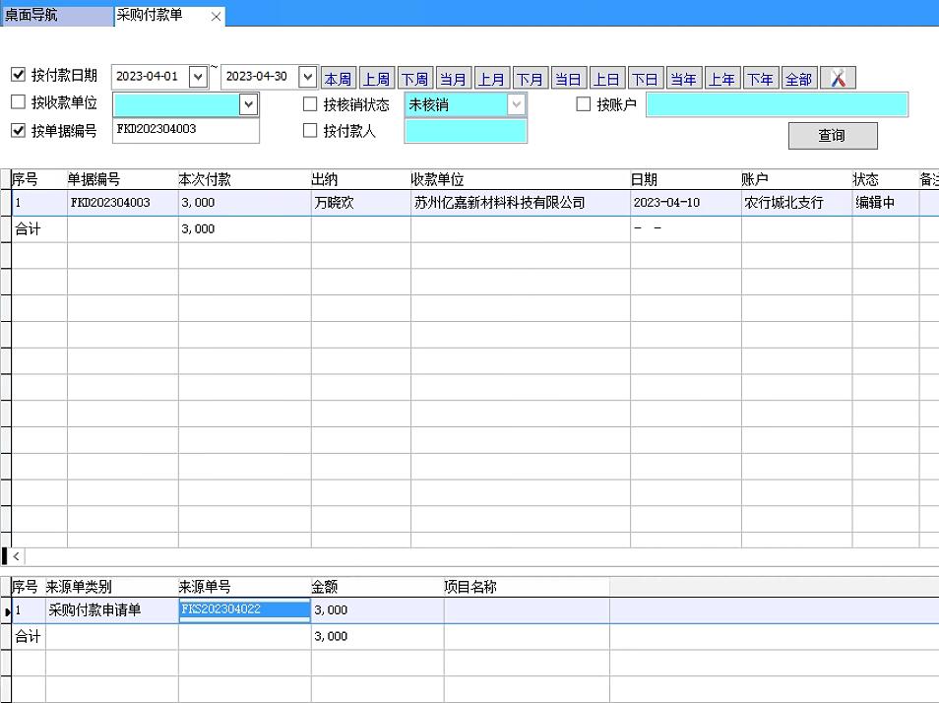Expand the end date 2023-04-30 dropdown
This screenshot has height=703, width=939.
(307, 77)
